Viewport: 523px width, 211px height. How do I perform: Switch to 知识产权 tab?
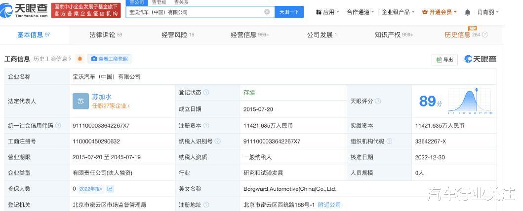point(394,35)
